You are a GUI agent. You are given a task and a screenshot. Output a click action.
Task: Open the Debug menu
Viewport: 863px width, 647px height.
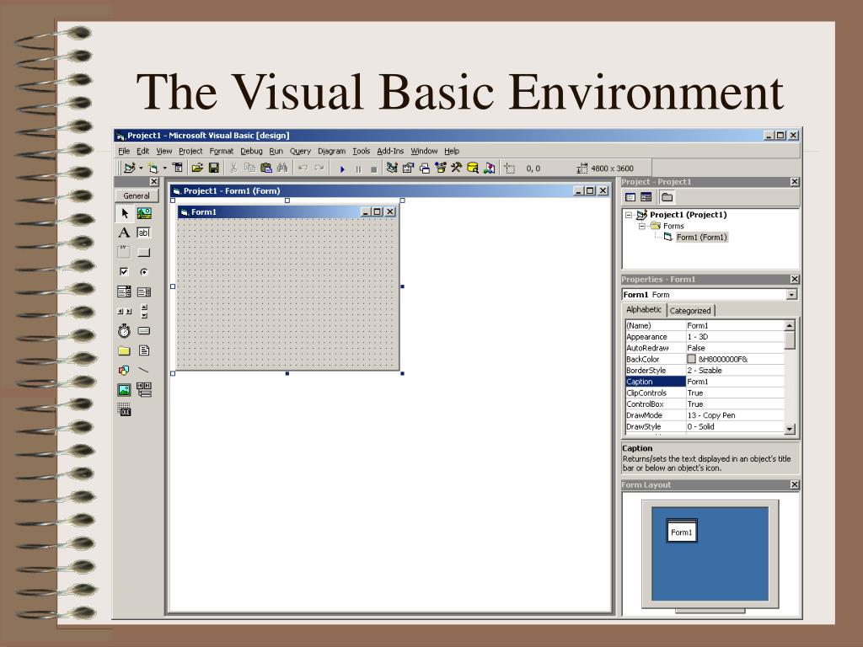pos(251,152)
